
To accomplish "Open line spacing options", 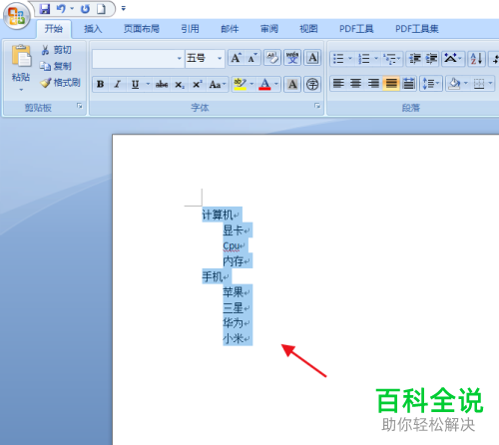I will tap(430, 84).
